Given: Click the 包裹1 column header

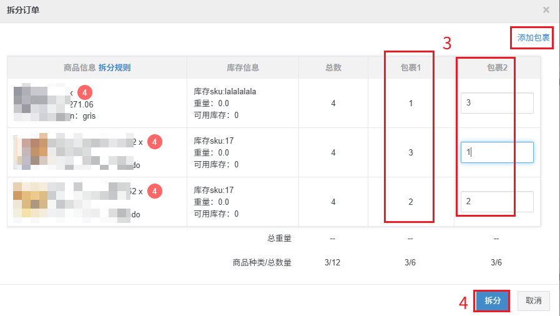Looking at the screenshot, I should 410,67.
